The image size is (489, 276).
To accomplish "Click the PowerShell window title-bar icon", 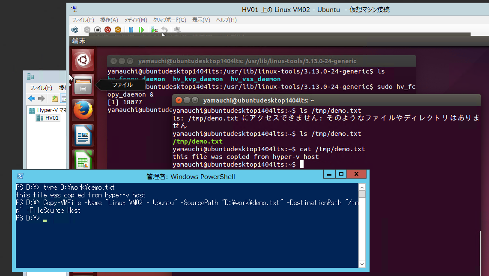I will 20,176.
